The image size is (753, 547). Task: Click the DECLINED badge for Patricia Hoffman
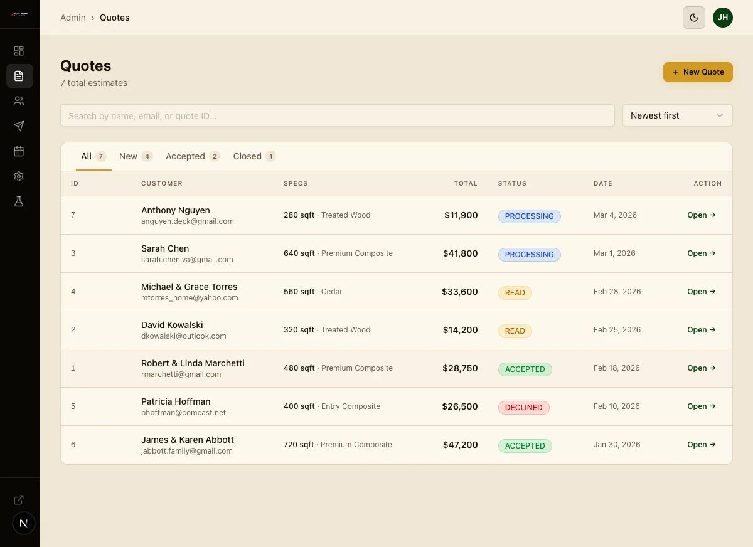pos(524,408)
